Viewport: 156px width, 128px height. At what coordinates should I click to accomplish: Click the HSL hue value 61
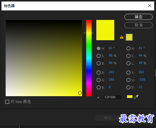click(140, 48)
